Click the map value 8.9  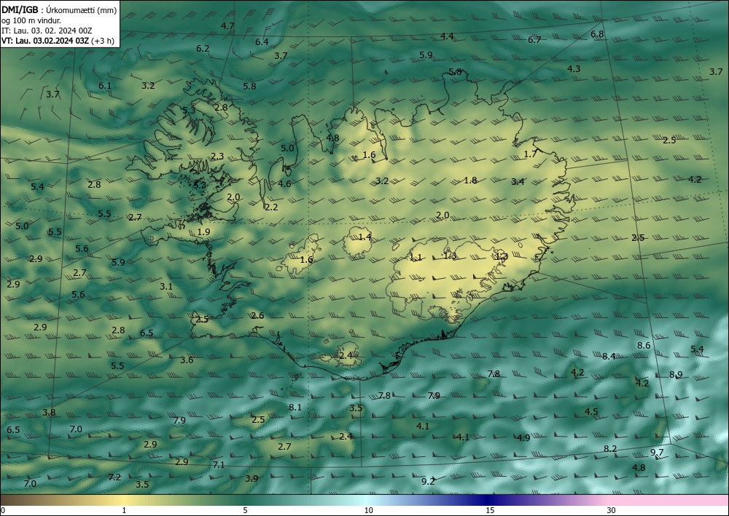point(676,375)
